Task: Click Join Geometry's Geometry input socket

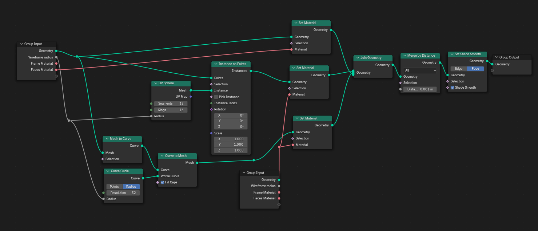Action: click(x=353, y=73)
